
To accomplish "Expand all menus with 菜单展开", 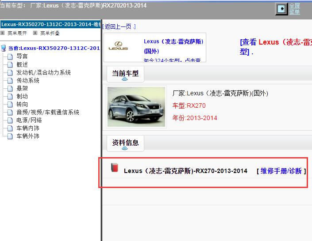I will pyautogui.click(x=17, y=33).
